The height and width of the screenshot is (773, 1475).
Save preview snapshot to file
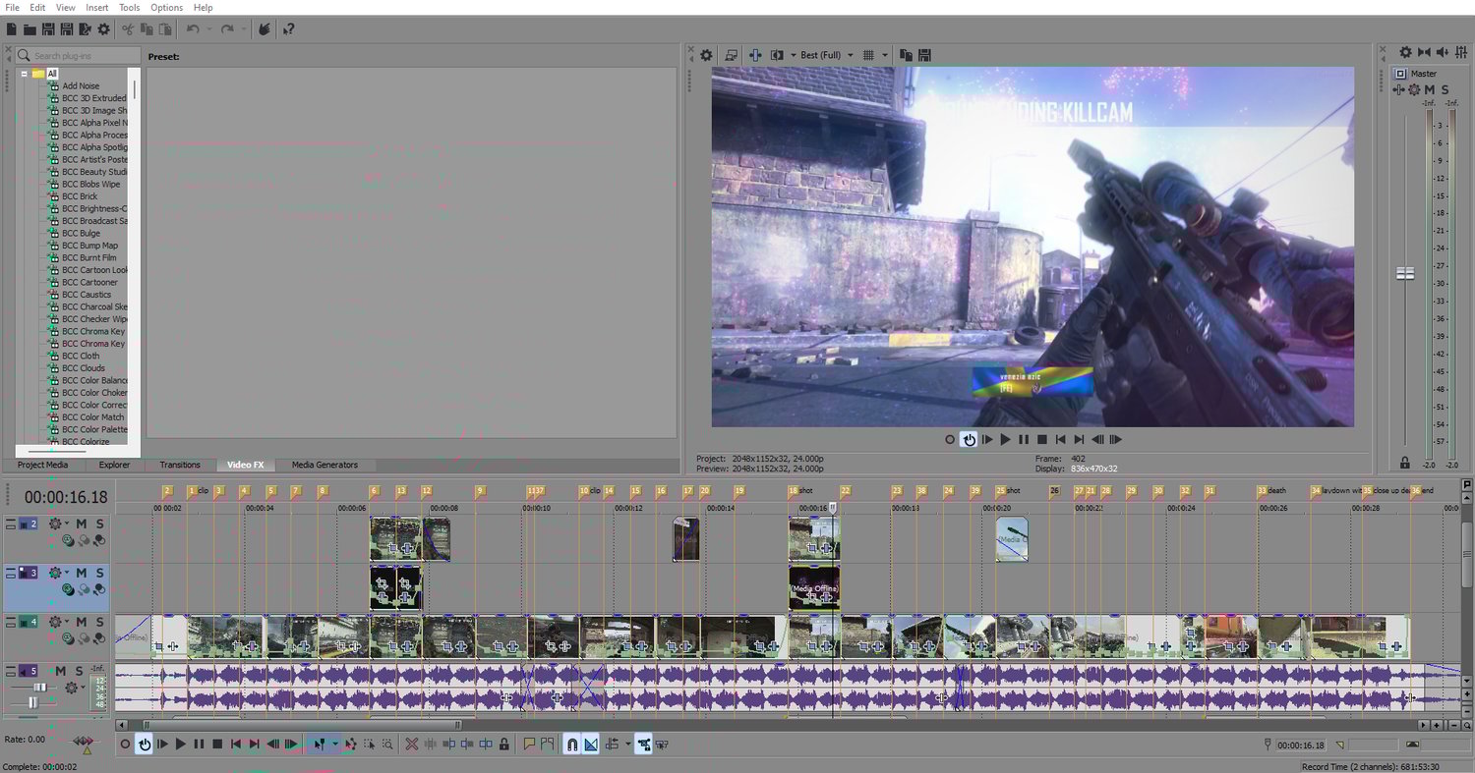click(x=924, y=55)
